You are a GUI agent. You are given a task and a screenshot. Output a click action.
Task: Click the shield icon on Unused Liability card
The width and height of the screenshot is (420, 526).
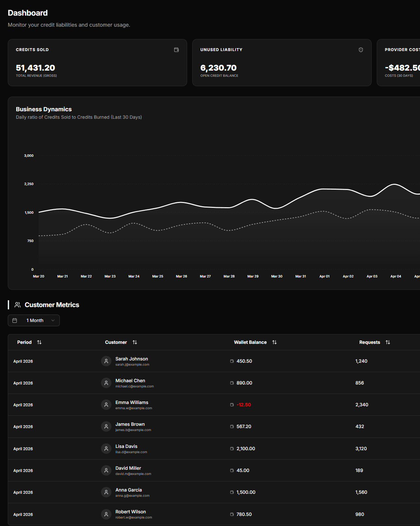[x=361, y=50]
